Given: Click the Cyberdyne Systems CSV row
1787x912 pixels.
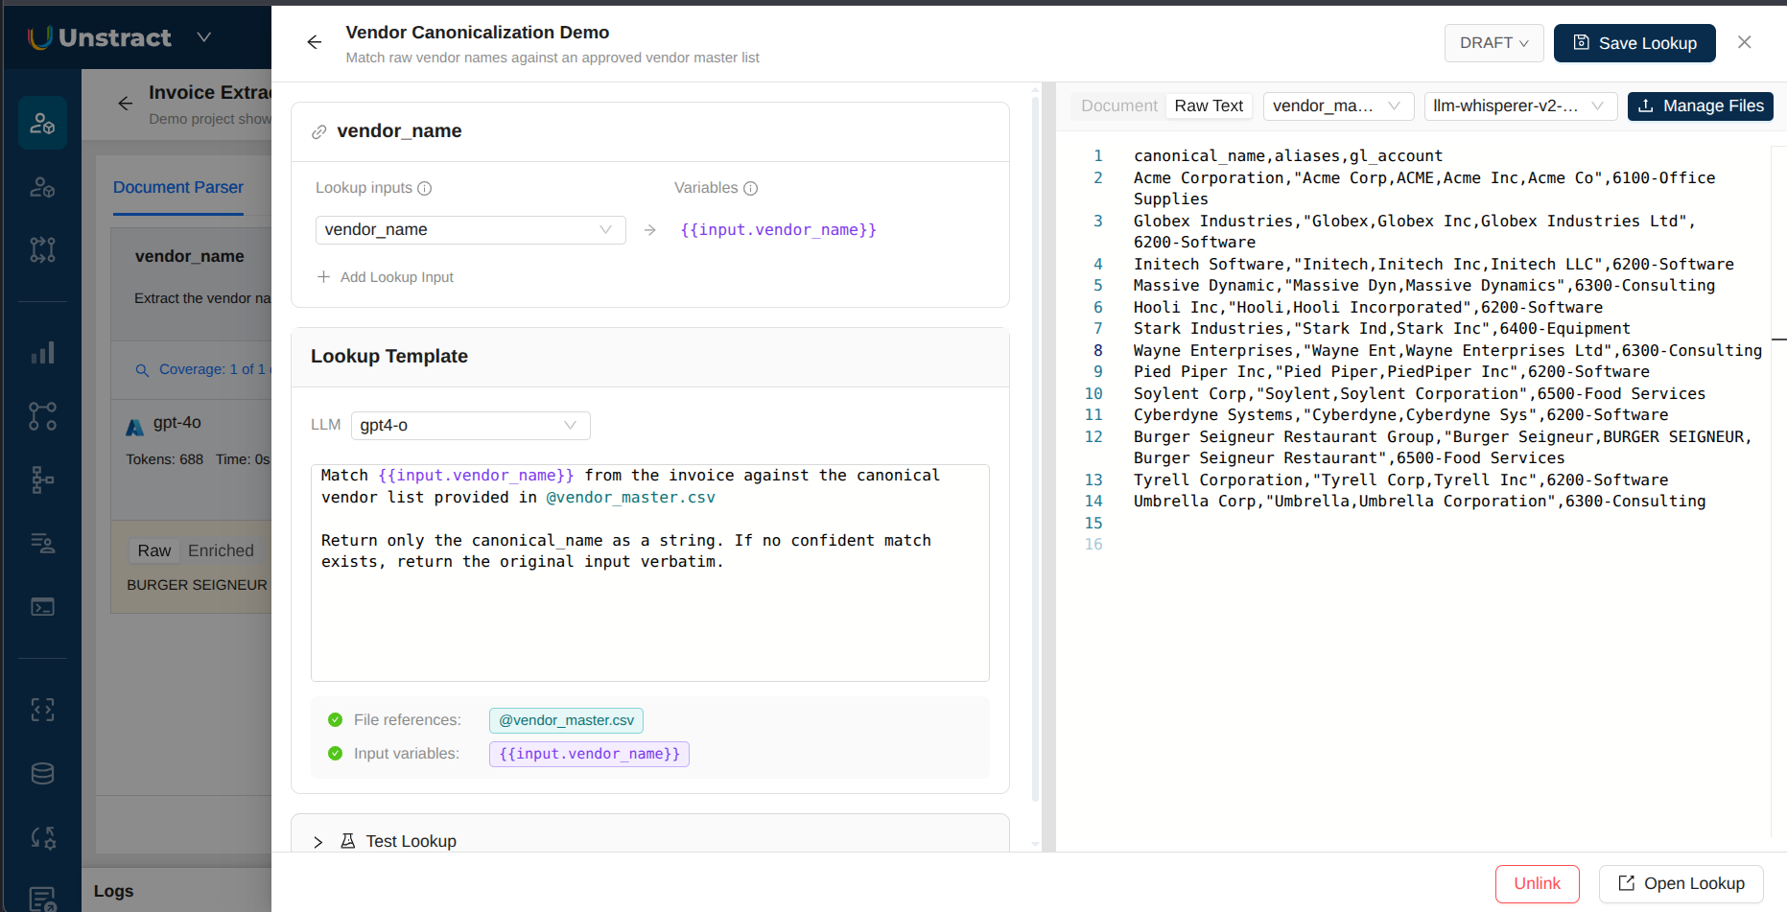Looking at the screenshot, I should pyautogui.click(x=1400, y=415).
